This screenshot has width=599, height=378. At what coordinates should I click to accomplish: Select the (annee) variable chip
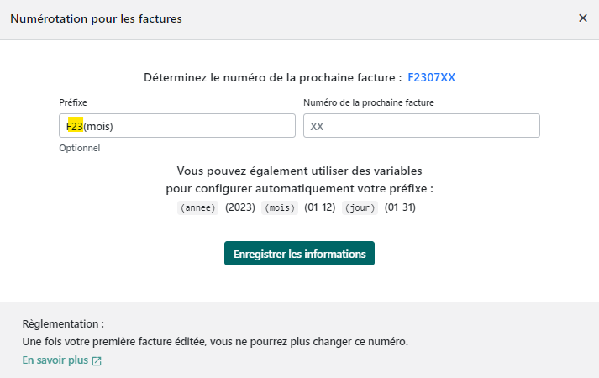click(197, 207)
